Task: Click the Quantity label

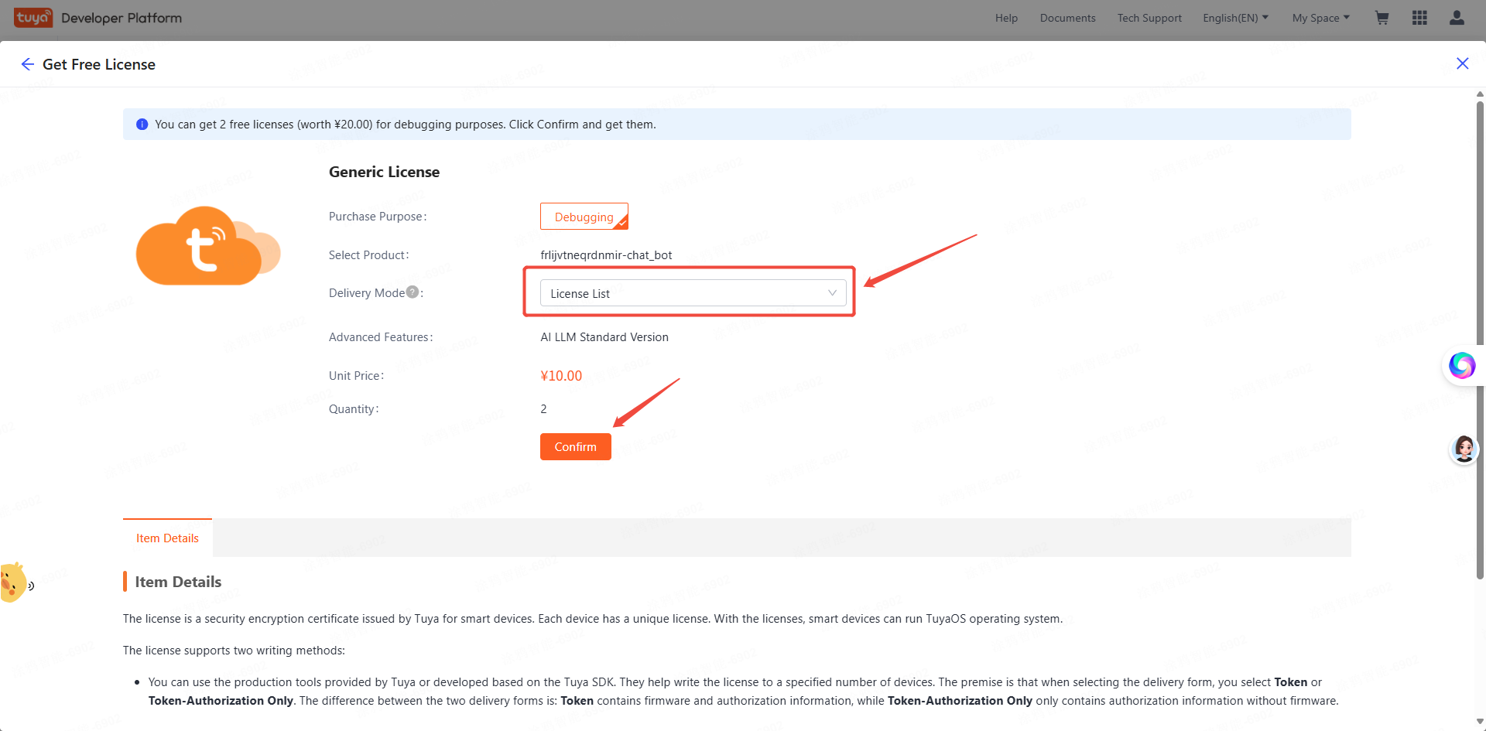Action: click(354, 408)
